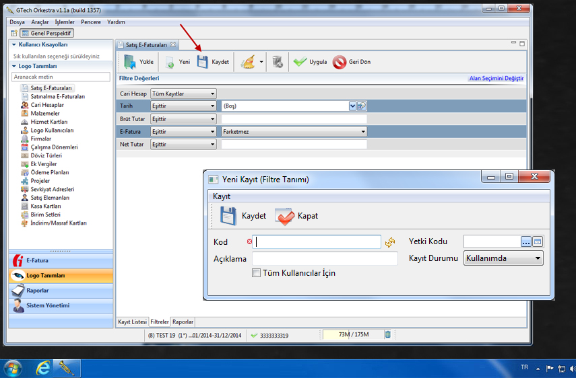Click the open perspective icon
Screen dimensions: 576x378
point(14,33)
